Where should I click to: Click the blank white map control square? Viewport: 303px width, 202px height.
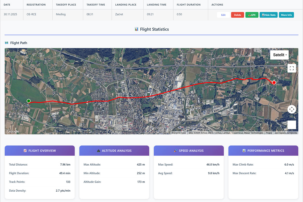point(292,125)
